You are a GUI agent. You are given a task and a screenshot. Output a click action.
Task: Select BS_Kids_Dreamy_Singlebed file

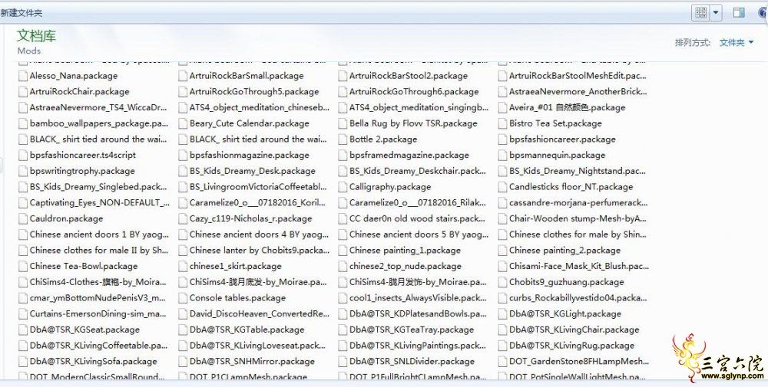(98, 187)
